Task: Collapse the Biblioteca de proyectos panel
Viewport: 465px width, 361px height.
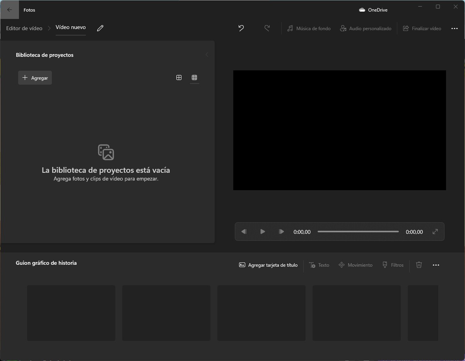Action: click(x=207, y=54)
